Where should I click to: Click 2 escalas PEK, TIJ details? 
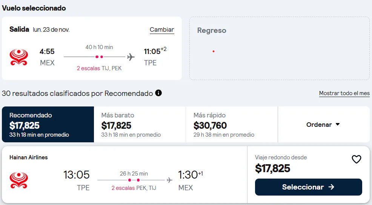click(134, 188)
